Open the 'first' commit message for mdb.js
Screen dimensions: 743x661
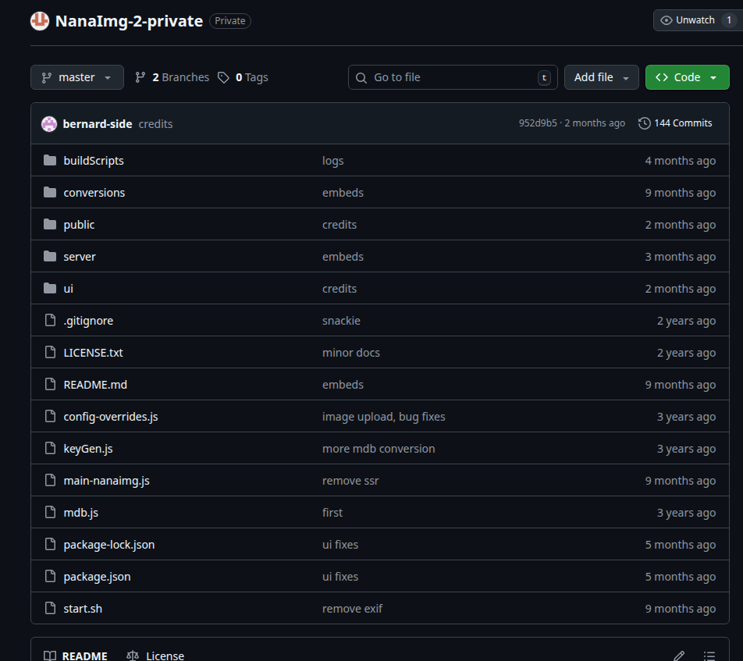pos(332,512)
